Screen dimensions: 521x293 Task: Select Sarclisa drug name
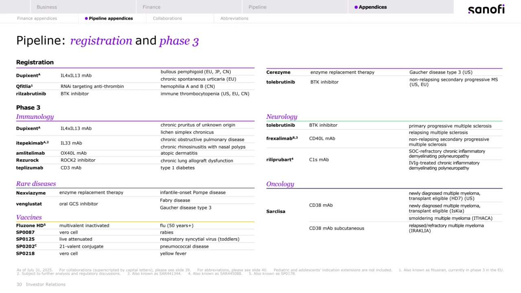(x=276, y=212)
